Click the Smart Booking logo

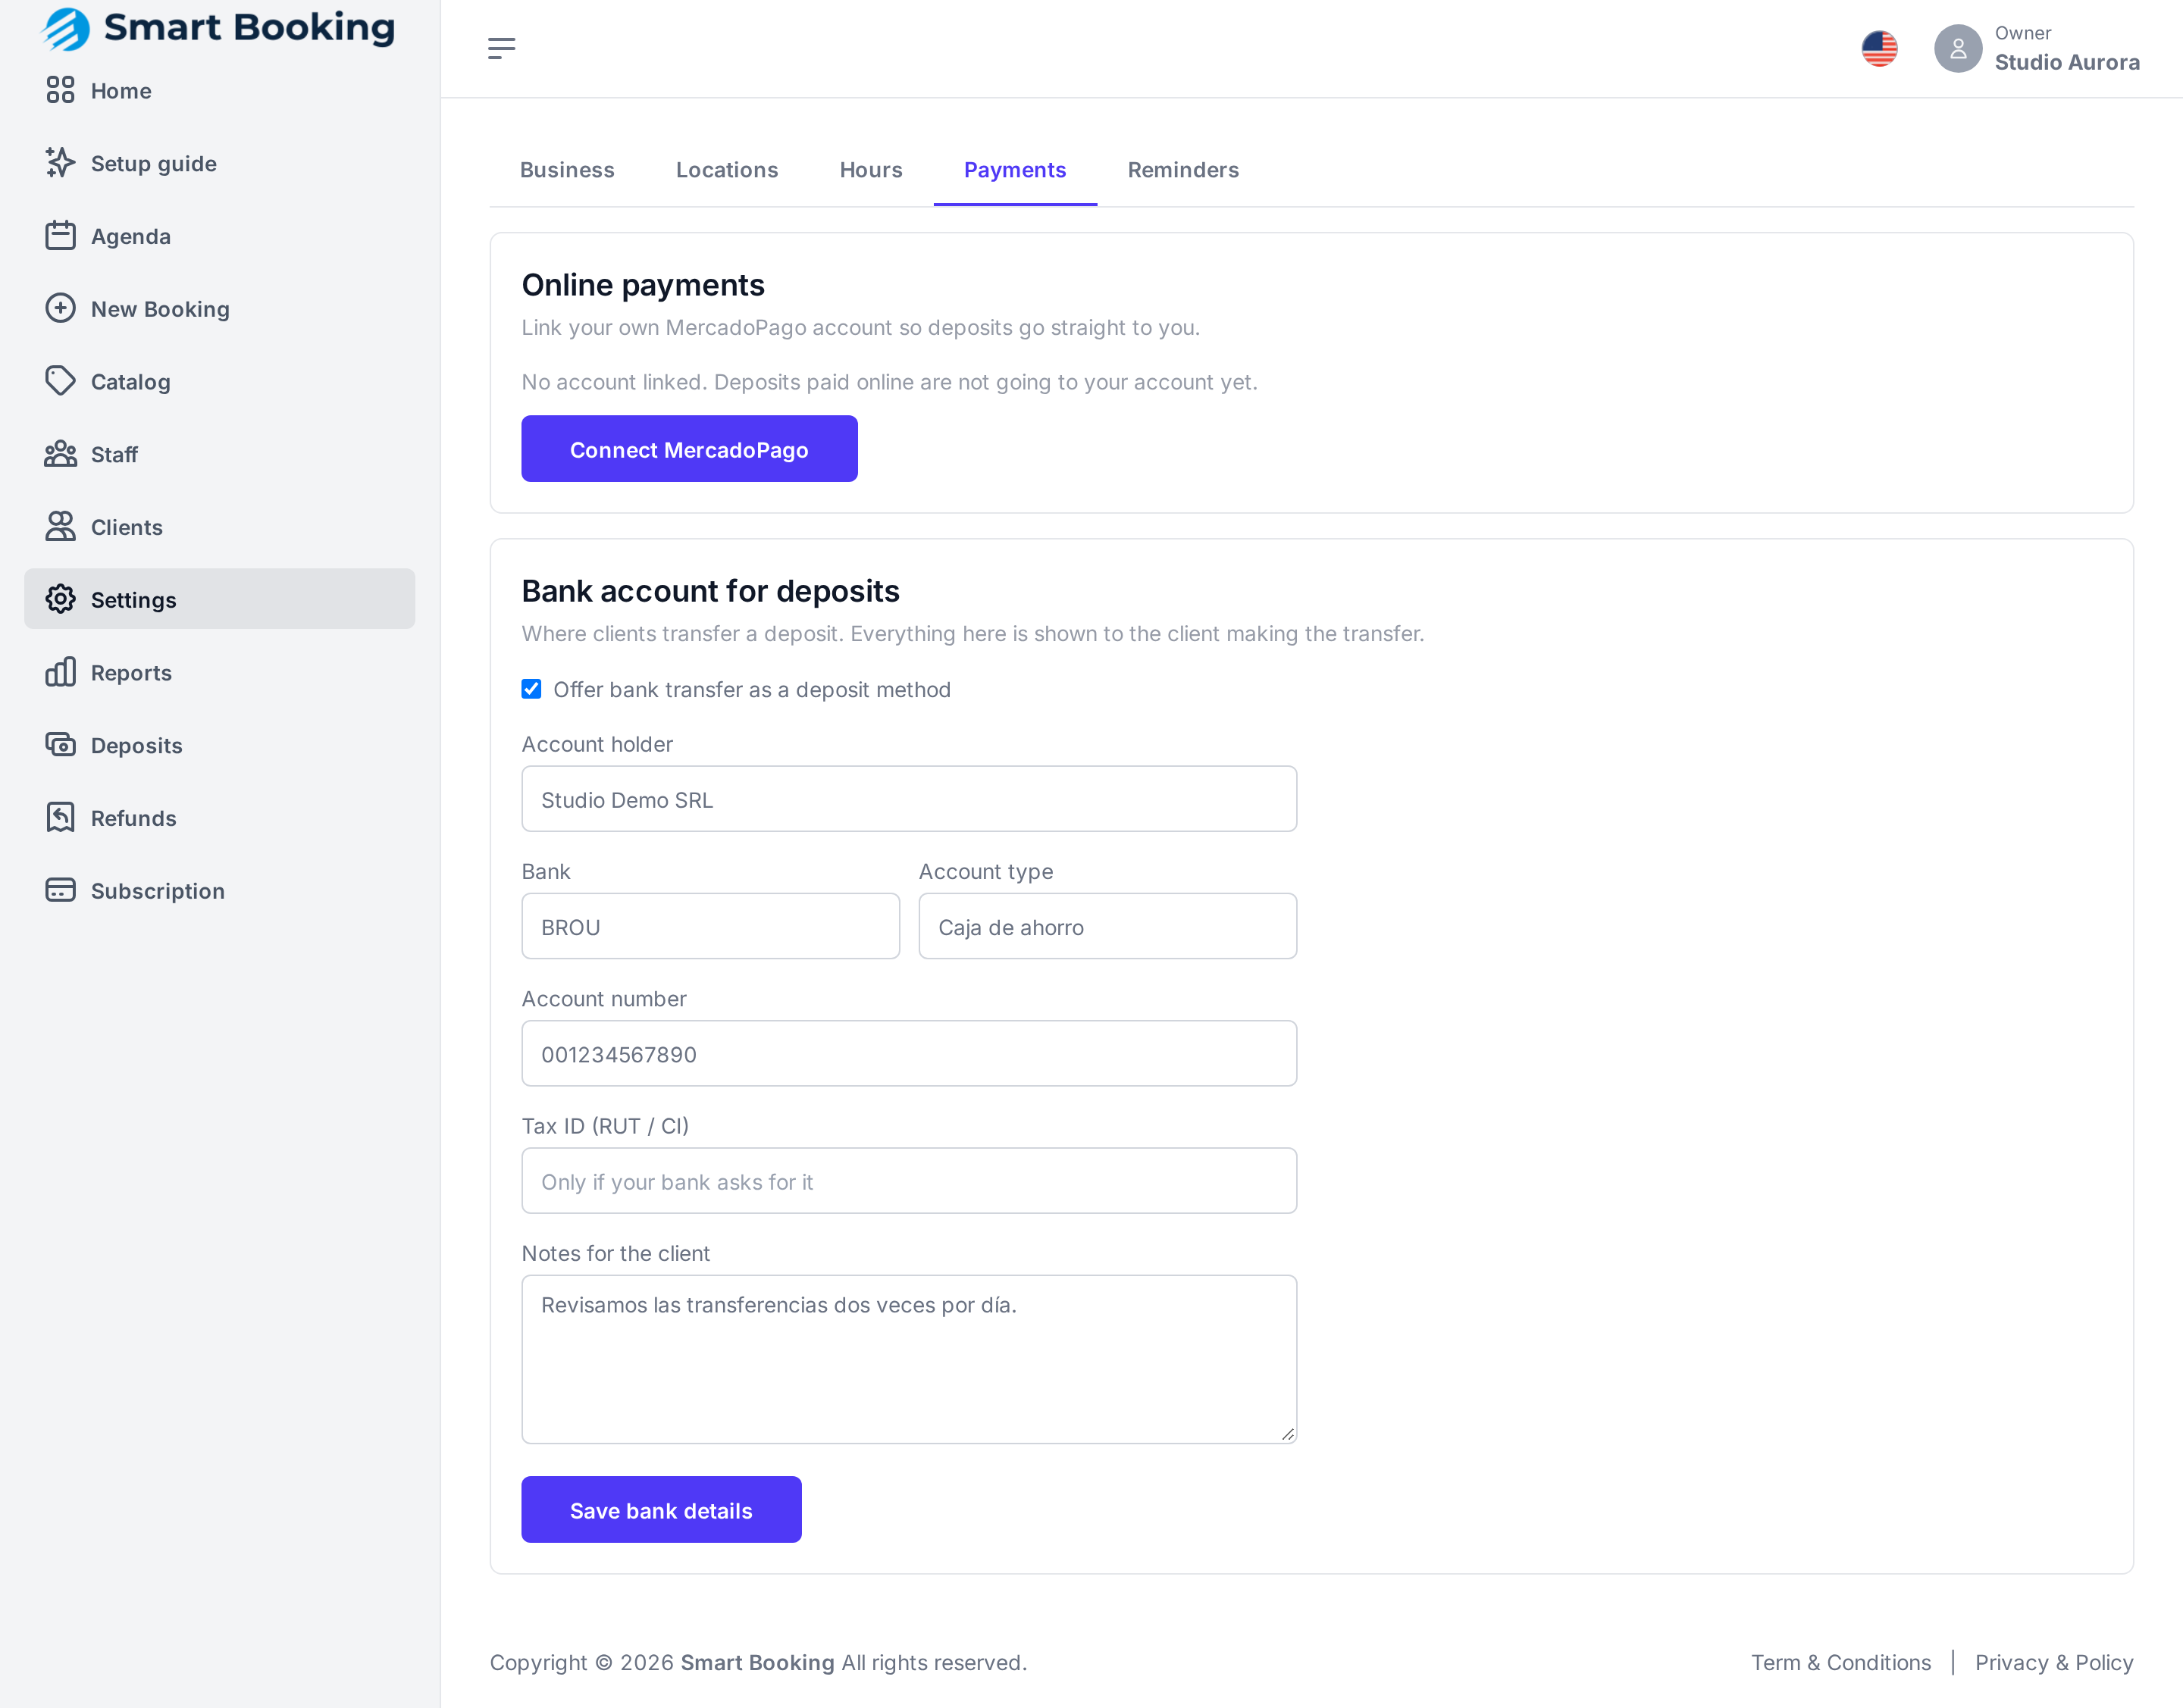pos(218,28)
